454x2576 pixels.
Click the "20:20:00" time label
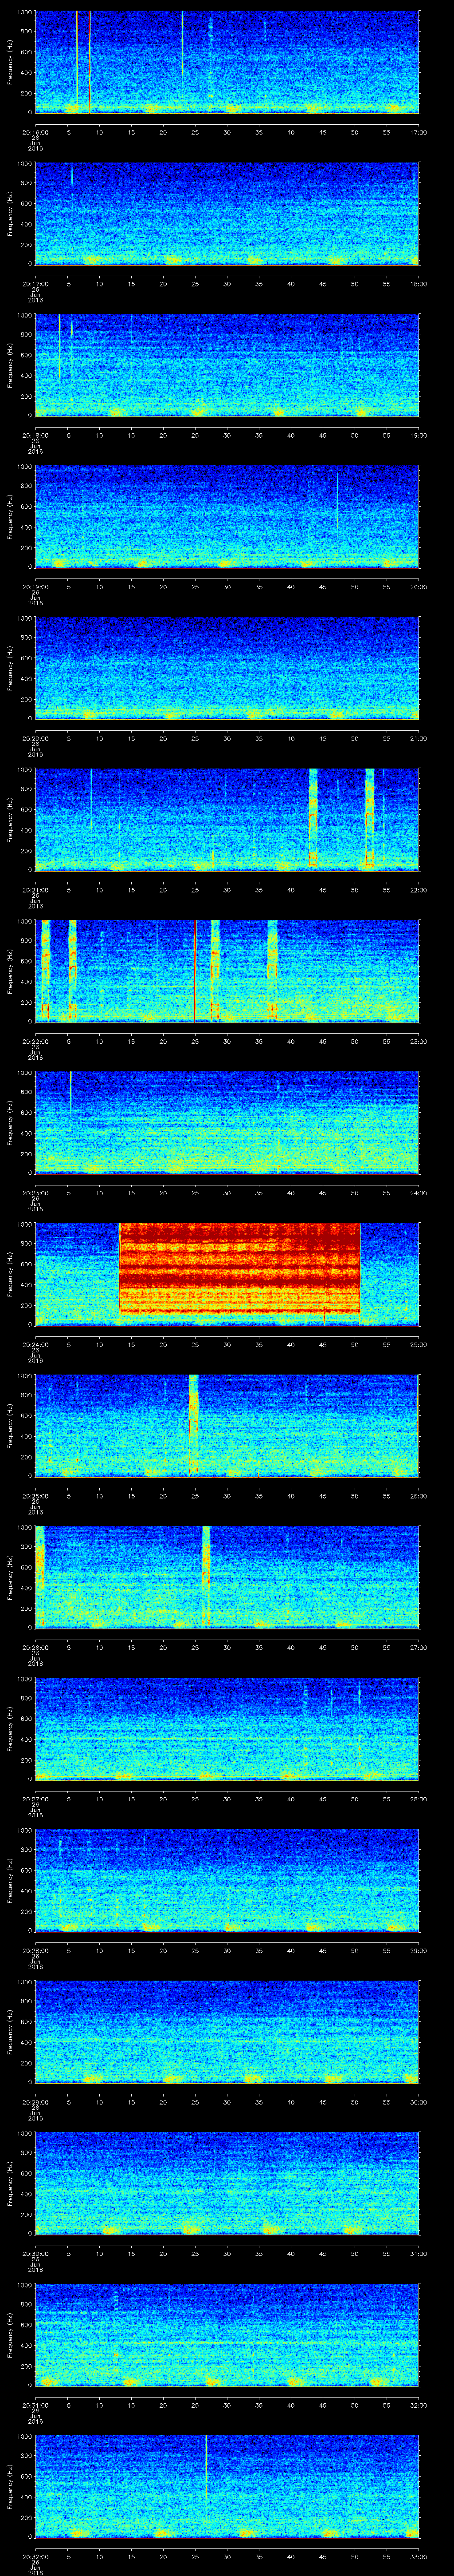(x=35, y=738)
